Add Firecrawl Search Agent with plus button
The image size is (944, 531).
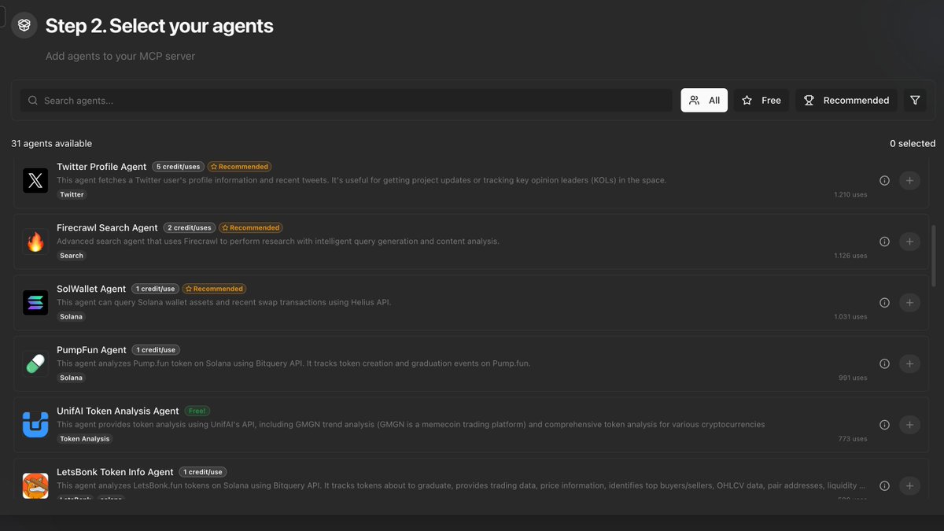pos(909,242)
